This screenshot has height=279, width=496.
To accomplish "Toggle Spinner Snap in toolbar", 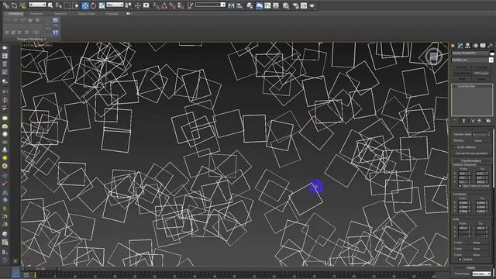I will (x=181, y=5).
